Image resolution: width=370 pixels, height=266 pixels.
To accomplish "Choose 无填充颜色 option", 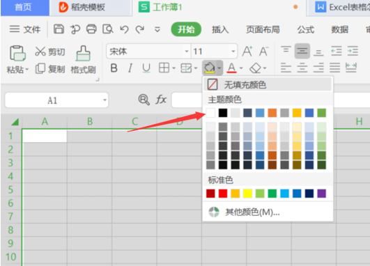I will pos(268,84).
